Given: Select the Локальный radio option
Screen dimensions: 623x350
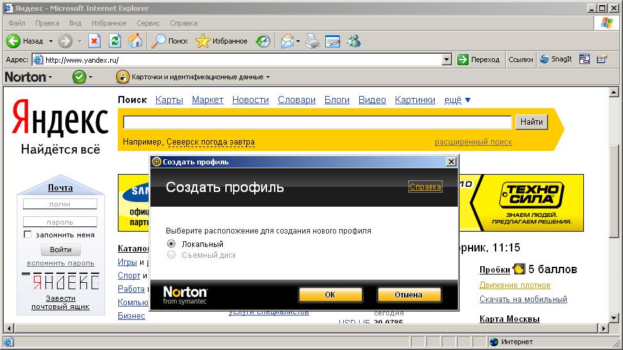Looking at the screenshot, I should 171,244.
